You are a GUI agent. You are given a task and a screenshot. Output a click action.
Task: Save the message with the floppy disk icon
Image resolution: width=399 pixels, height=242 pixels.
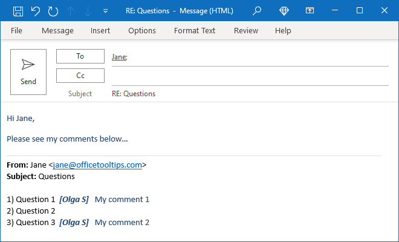(x=18, y=11)
